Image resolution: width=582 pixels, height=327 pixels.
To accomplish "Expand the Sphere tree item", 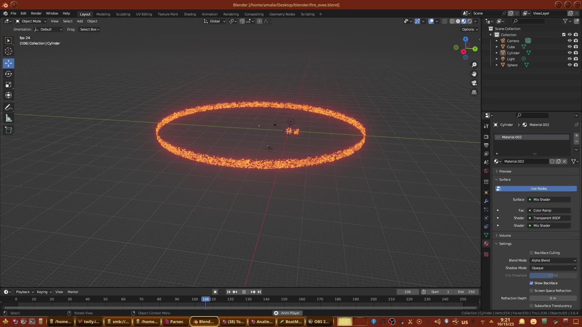I will [497, 65].
